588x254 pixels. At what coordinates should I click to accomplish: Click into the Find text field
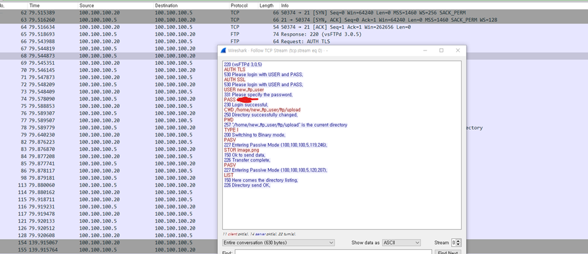[x=333, y=253]
